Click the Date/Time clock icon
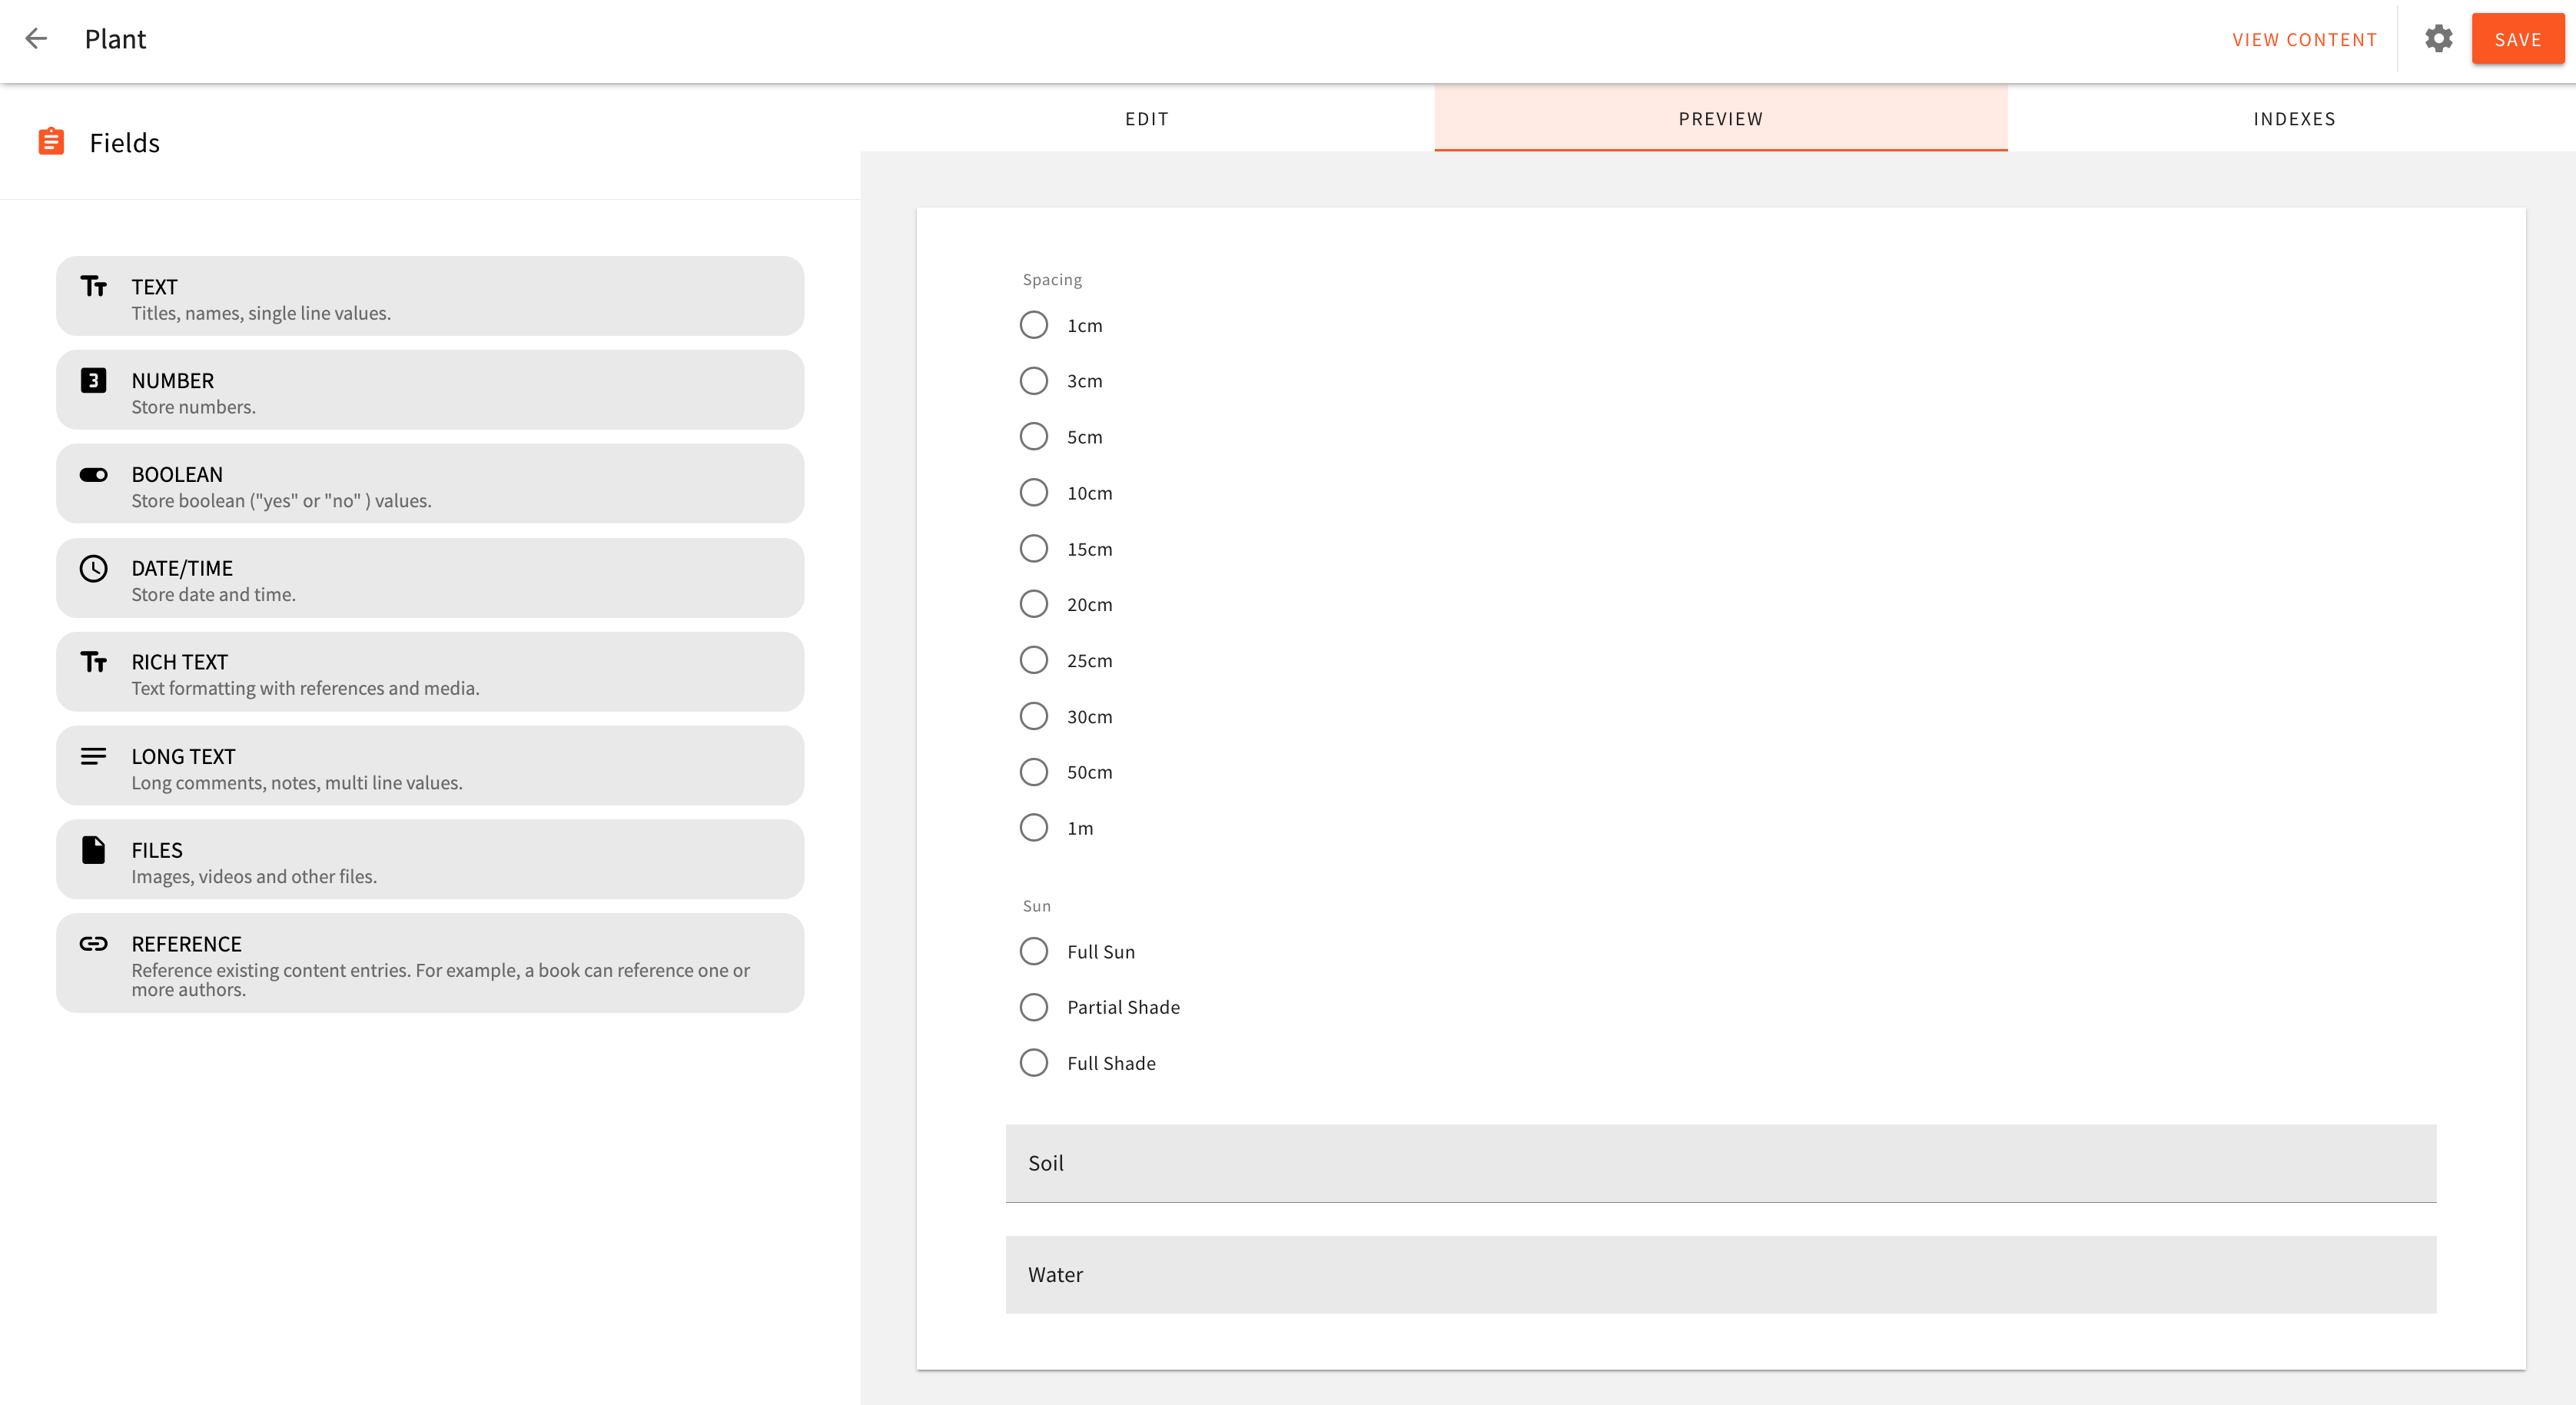Viewport: 2576px width, 1405px height. click(93, 568)
